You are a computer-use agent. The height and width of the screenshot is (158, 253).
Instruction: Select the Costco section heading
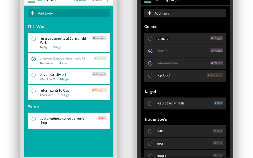[x=151, y=27]
